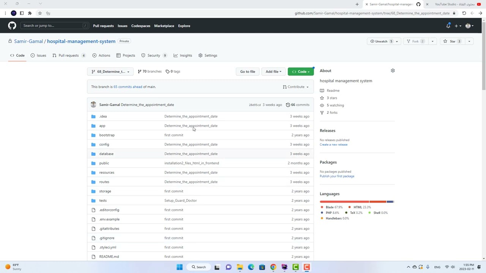This screenshot has height=273, width=486.
Task: Open the routes folder
Action: pyautogui.click(x=104, y=182)
